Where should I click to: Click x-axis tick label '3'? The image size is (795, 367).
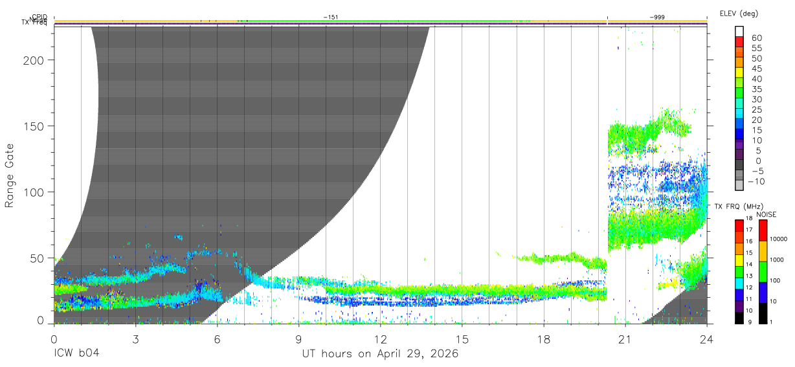pos(135,339)
